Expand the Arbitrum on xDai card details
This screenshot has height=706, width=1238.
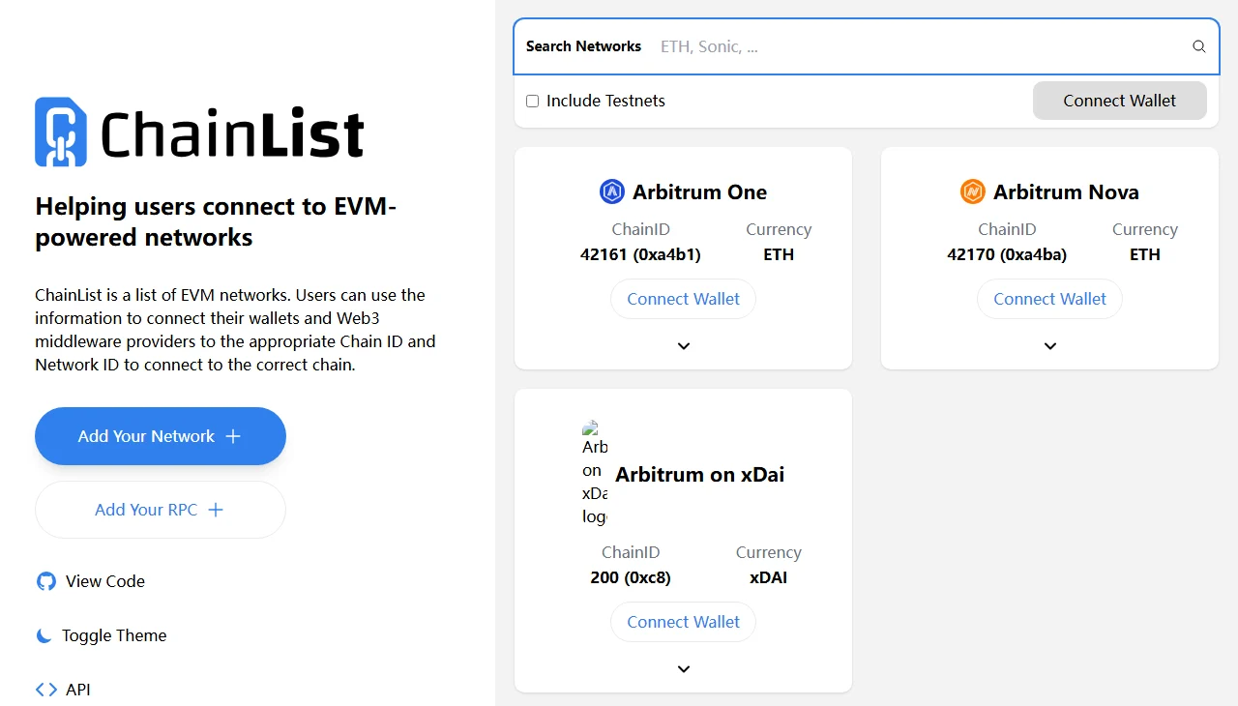(x=684, y=669)
